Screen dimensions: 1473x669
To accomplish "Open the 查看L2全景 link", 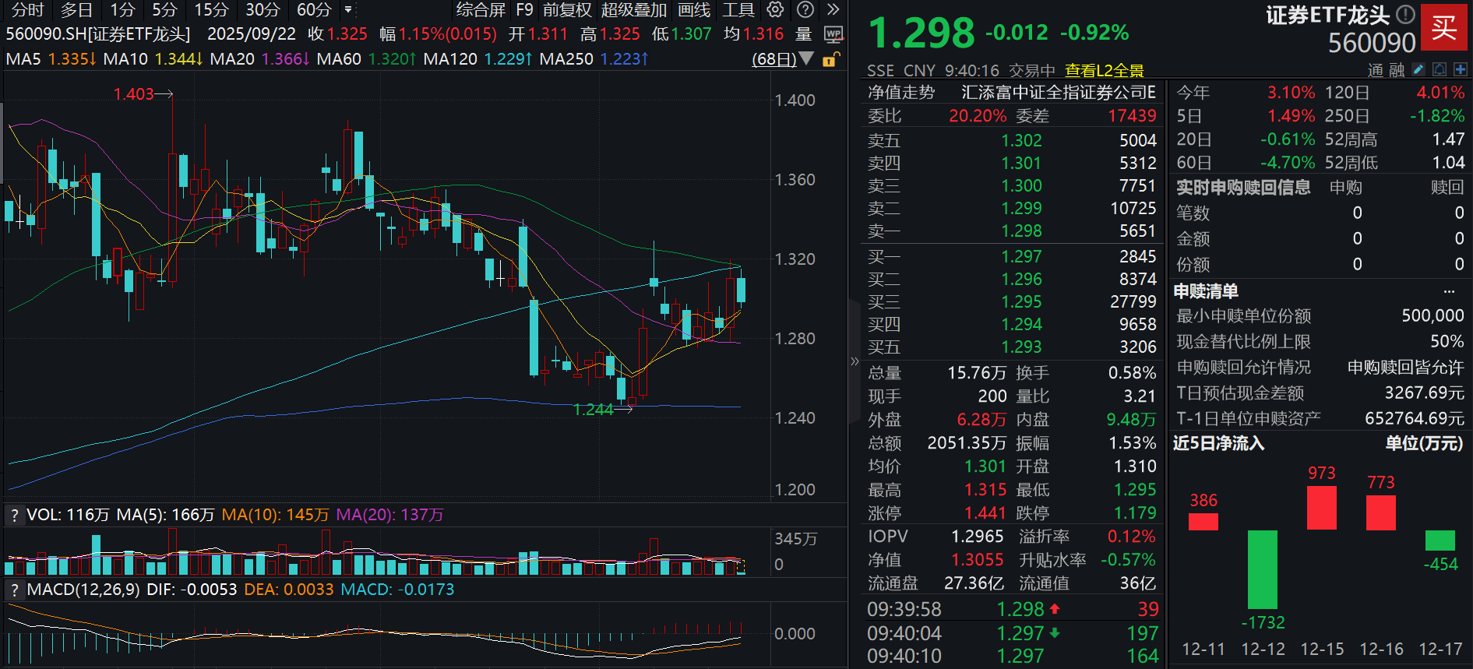I will pos(1104,70).
